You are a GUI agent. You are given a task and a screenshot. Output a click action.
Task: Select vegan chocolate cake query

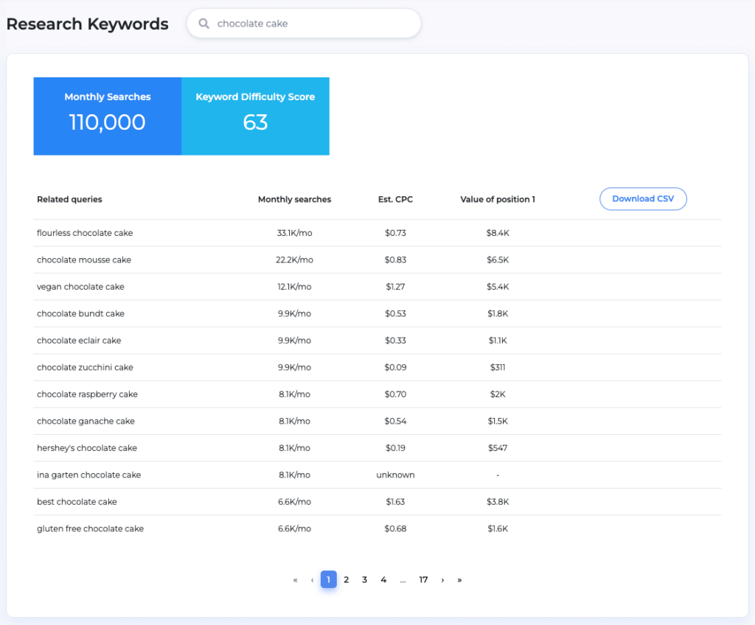click(x=80, y=287)
